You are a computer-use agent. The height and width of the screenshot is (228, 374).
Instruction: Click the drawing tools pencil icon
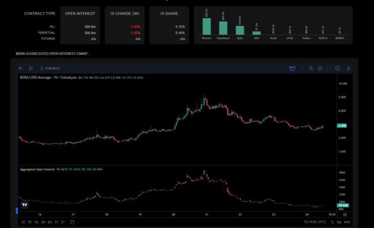348,68
